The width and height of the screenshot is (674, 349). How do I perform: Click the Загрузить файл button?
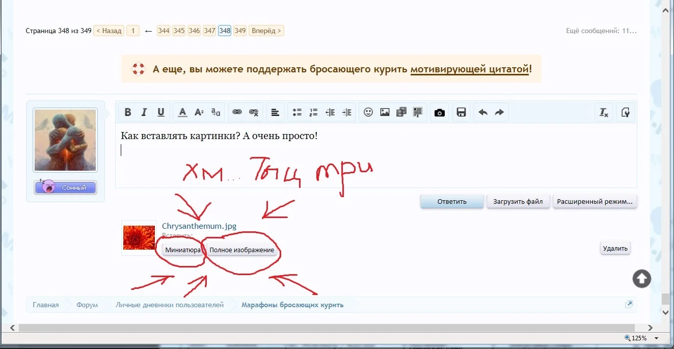click(x=519, y=201)
